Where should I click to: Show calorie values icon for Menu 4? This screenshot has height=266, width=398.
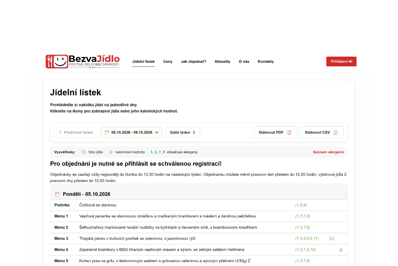[x=340, y=250]
